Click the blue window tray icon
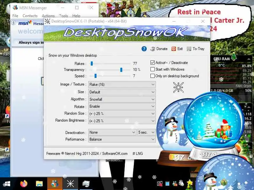 pos(167,184)
